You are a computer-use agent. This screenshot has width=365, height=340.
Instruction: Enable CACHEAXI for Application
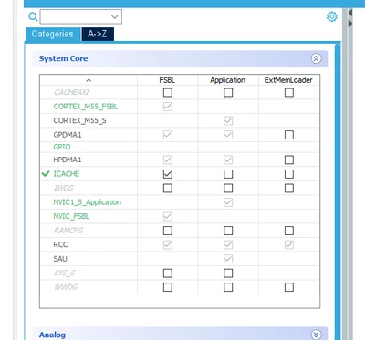tap(228, 92)
